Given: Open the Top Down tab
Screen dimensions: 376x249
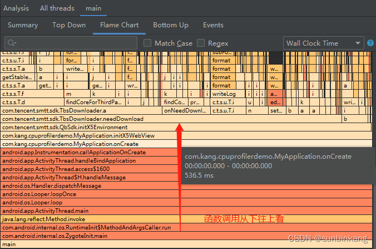Looking at the screenshot, I should [69, 25].
